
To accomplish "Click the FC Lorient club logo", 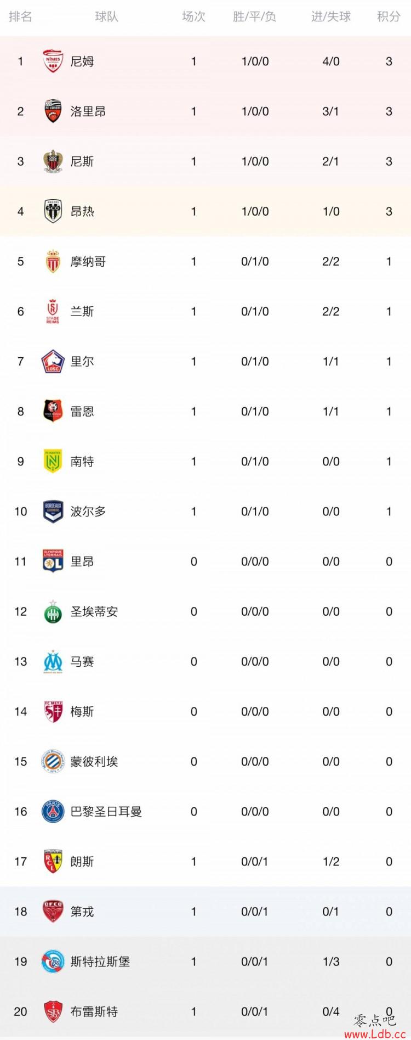I will (x=53, y=111).
